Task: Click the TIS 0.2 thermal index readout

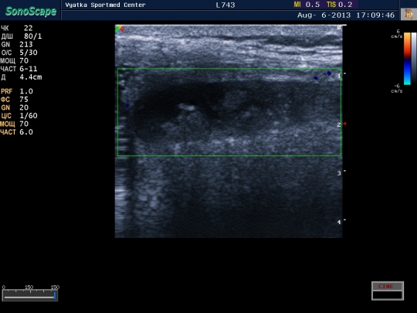Action: [340, 5]
